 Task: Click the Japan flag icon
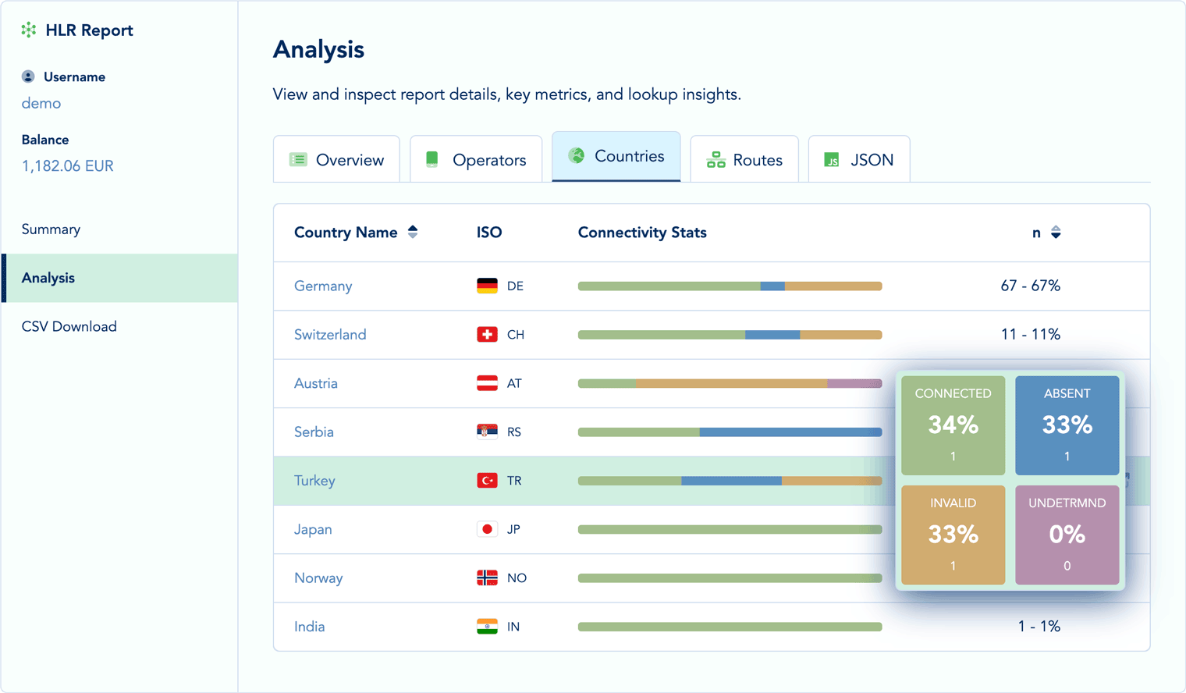(x=487, y=529)
